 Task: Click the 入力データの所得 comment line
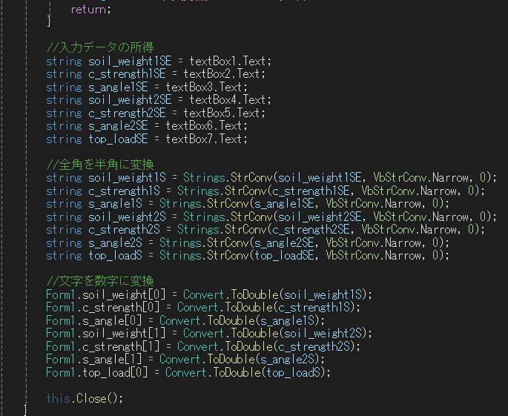click(x=100, y=47)
